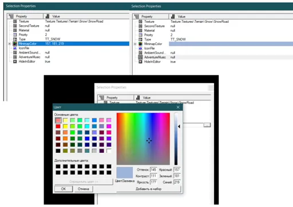Click ellipsis browse button behind color dialog
The height and width of the screenshot is (207, 293).
click(207, 125)
